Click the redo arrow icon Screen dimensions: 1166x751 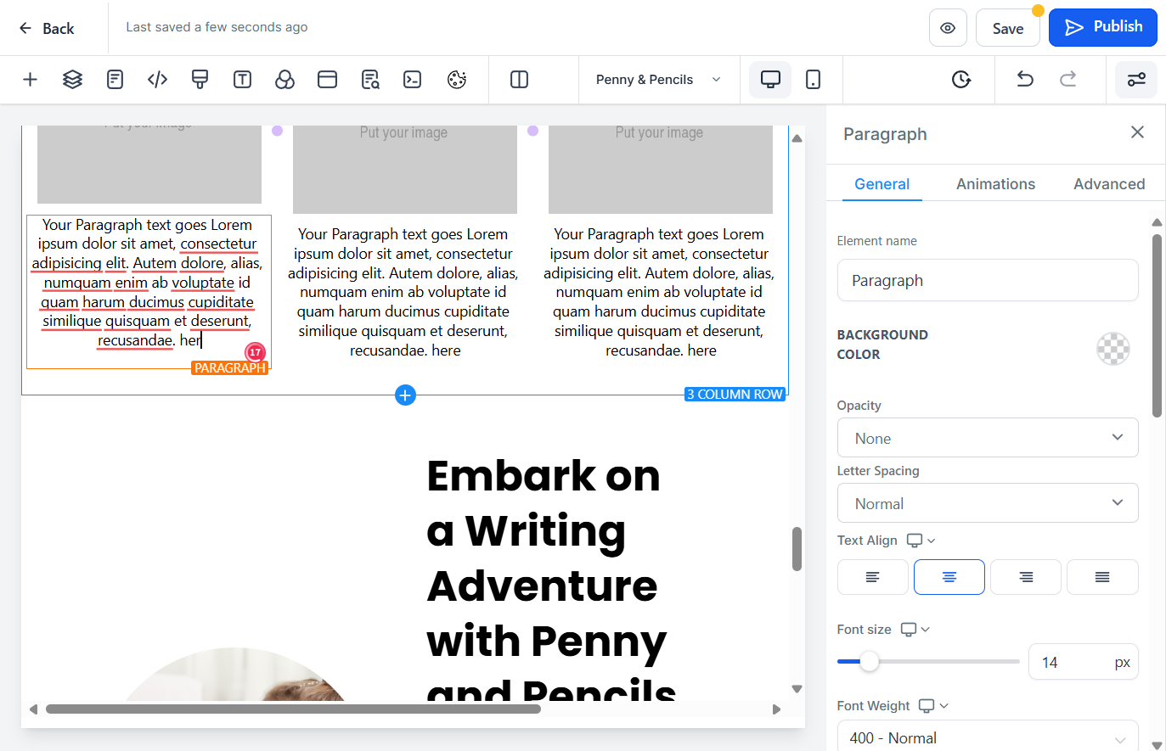pyautogui.click(x=1067, y=80)
